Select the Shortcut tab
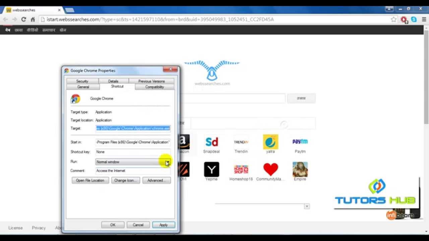Screen dimensions: 429x241 coord(117,86)
